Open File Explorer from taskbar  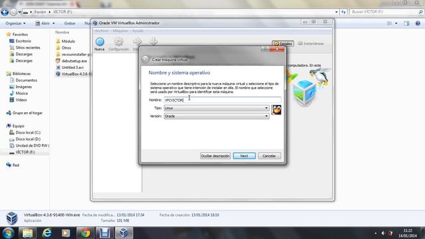pyautogui.click(x=27, y=233)
